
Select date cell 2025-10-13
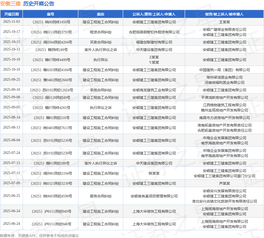click(x=11, y=49)
